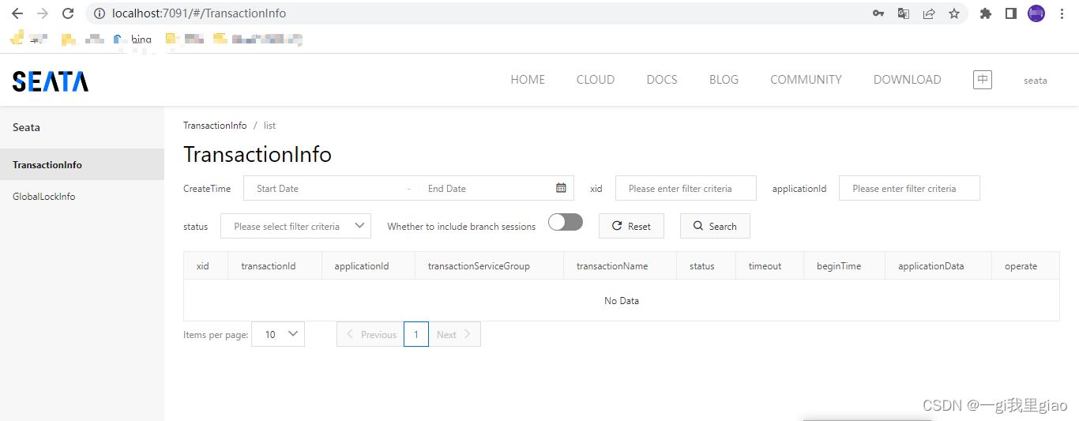
Task: Click the Next page button
Action: click(x=454, y=334)
